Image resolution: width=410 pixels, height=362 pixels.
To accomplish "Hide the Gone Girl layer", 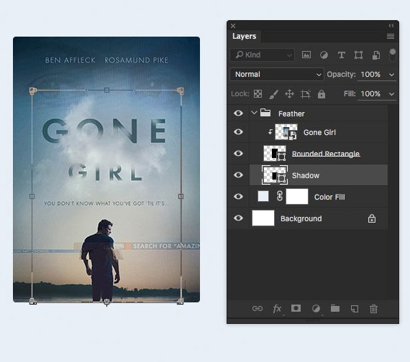I will tap(238, 132).
